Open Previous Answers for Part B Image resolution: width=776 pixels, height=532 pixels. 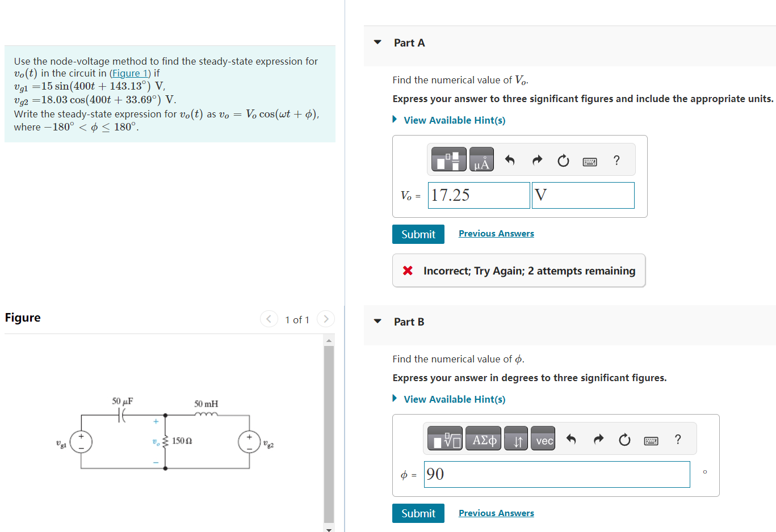point(496,513)
